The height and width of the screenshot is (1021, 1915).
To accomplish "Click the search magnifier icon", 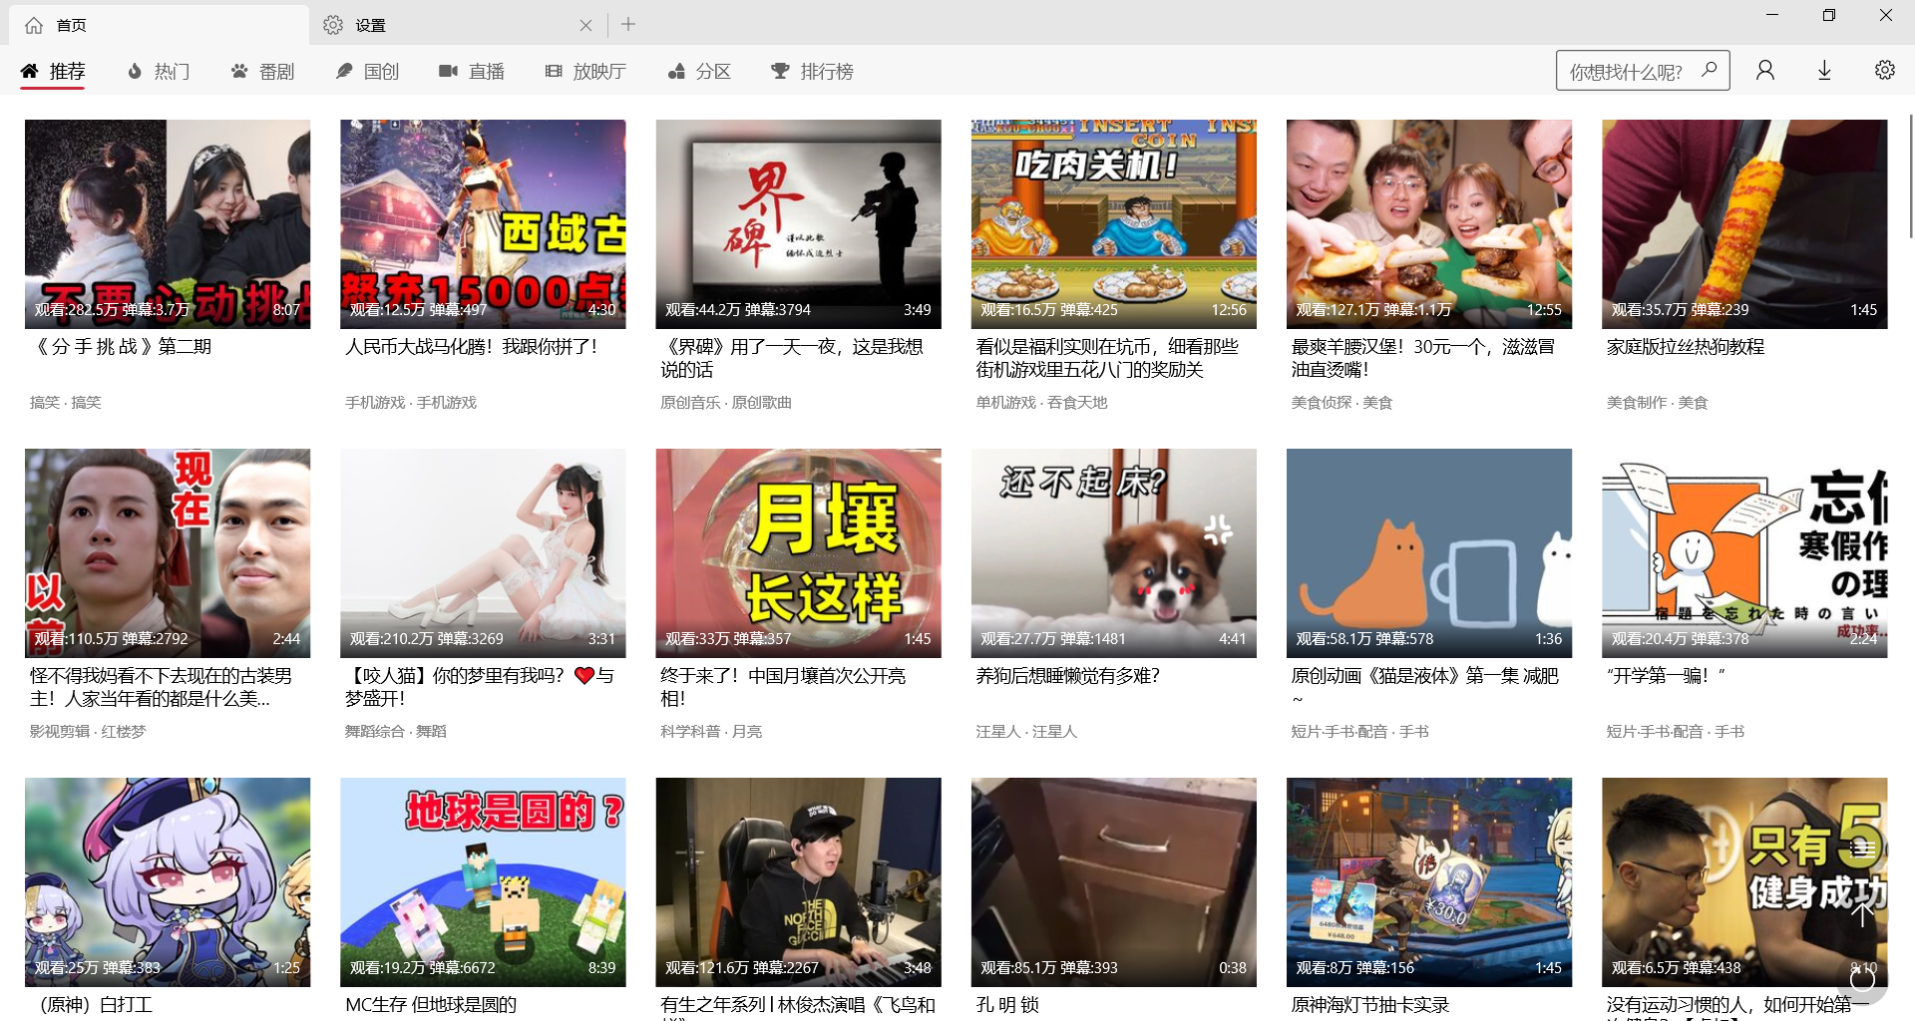I will [1709, 70].
